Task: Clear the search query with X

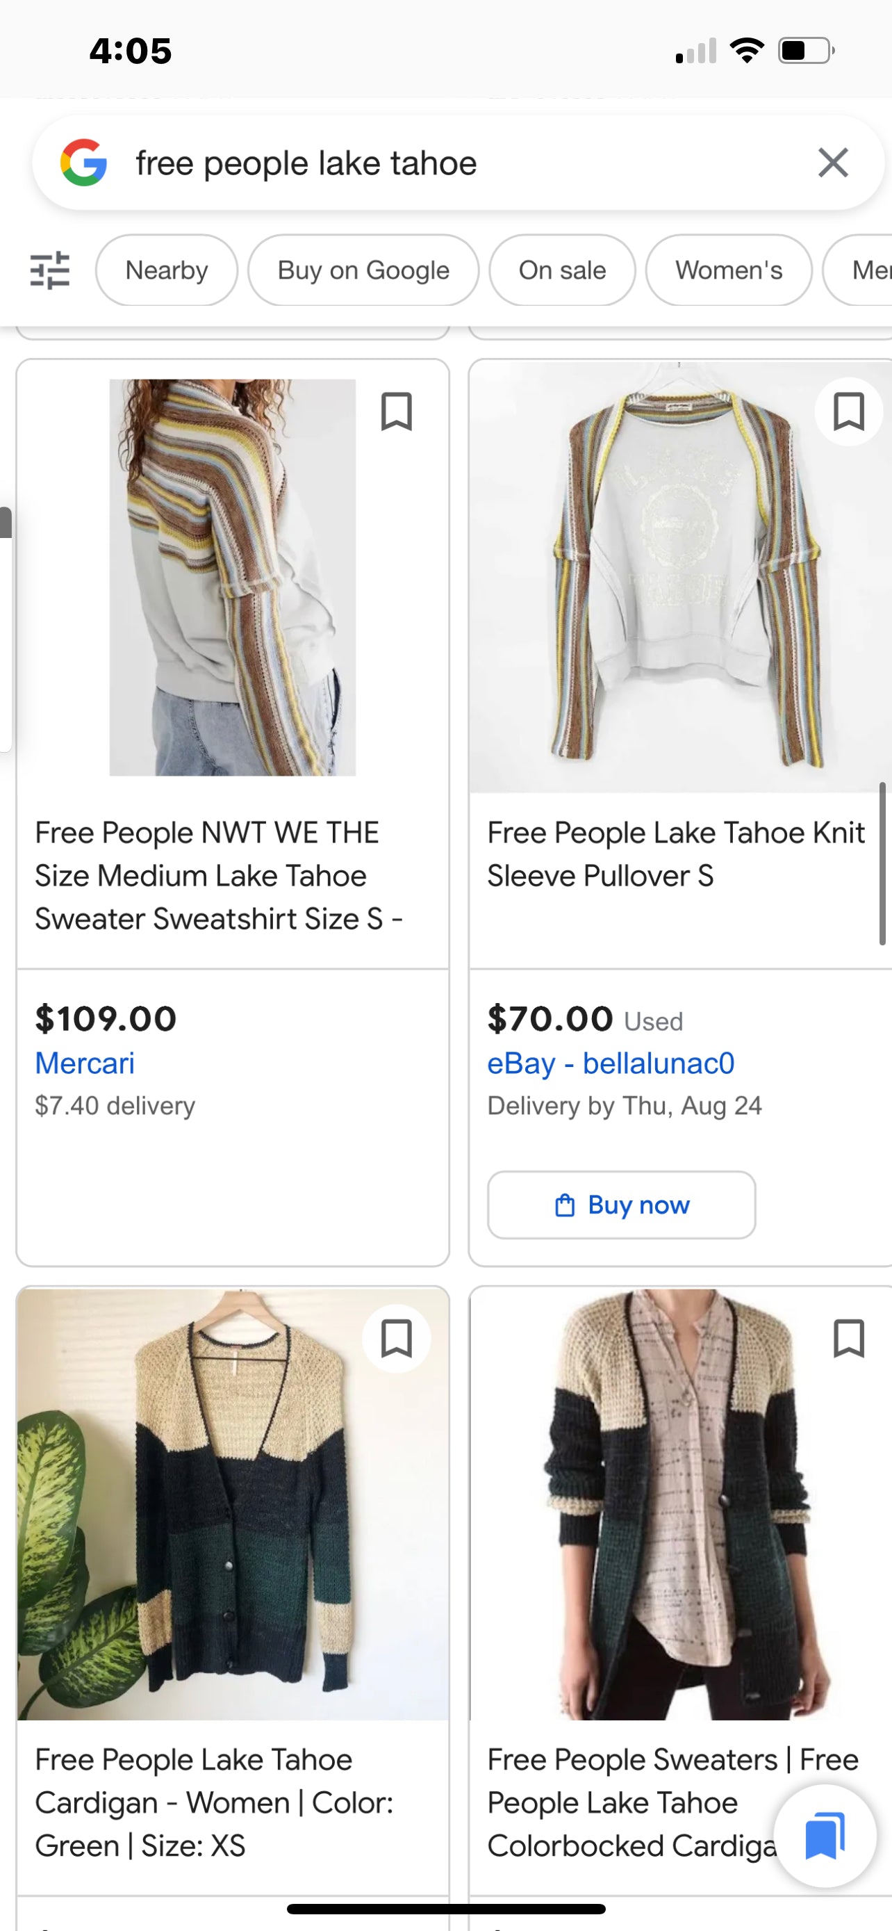Action: coord(833,163)
